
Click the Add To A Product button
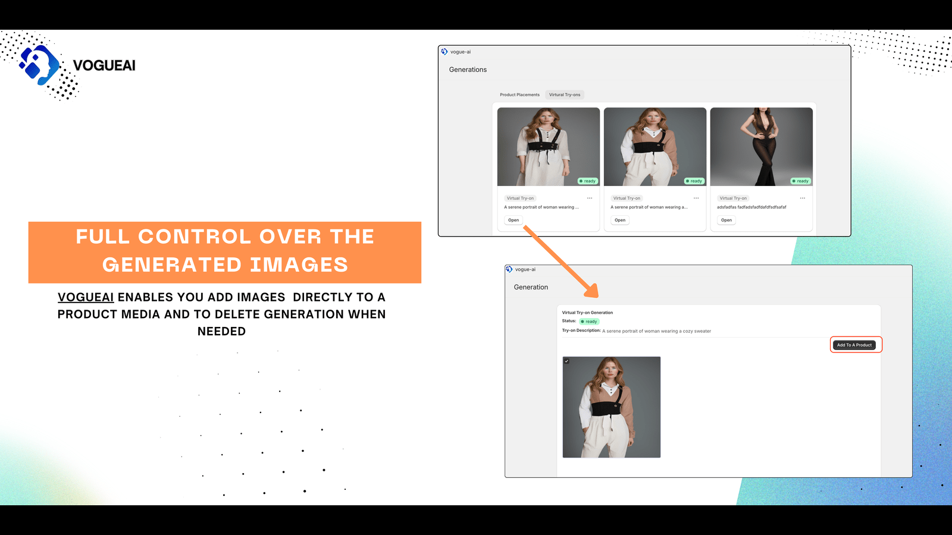point(855,345)
